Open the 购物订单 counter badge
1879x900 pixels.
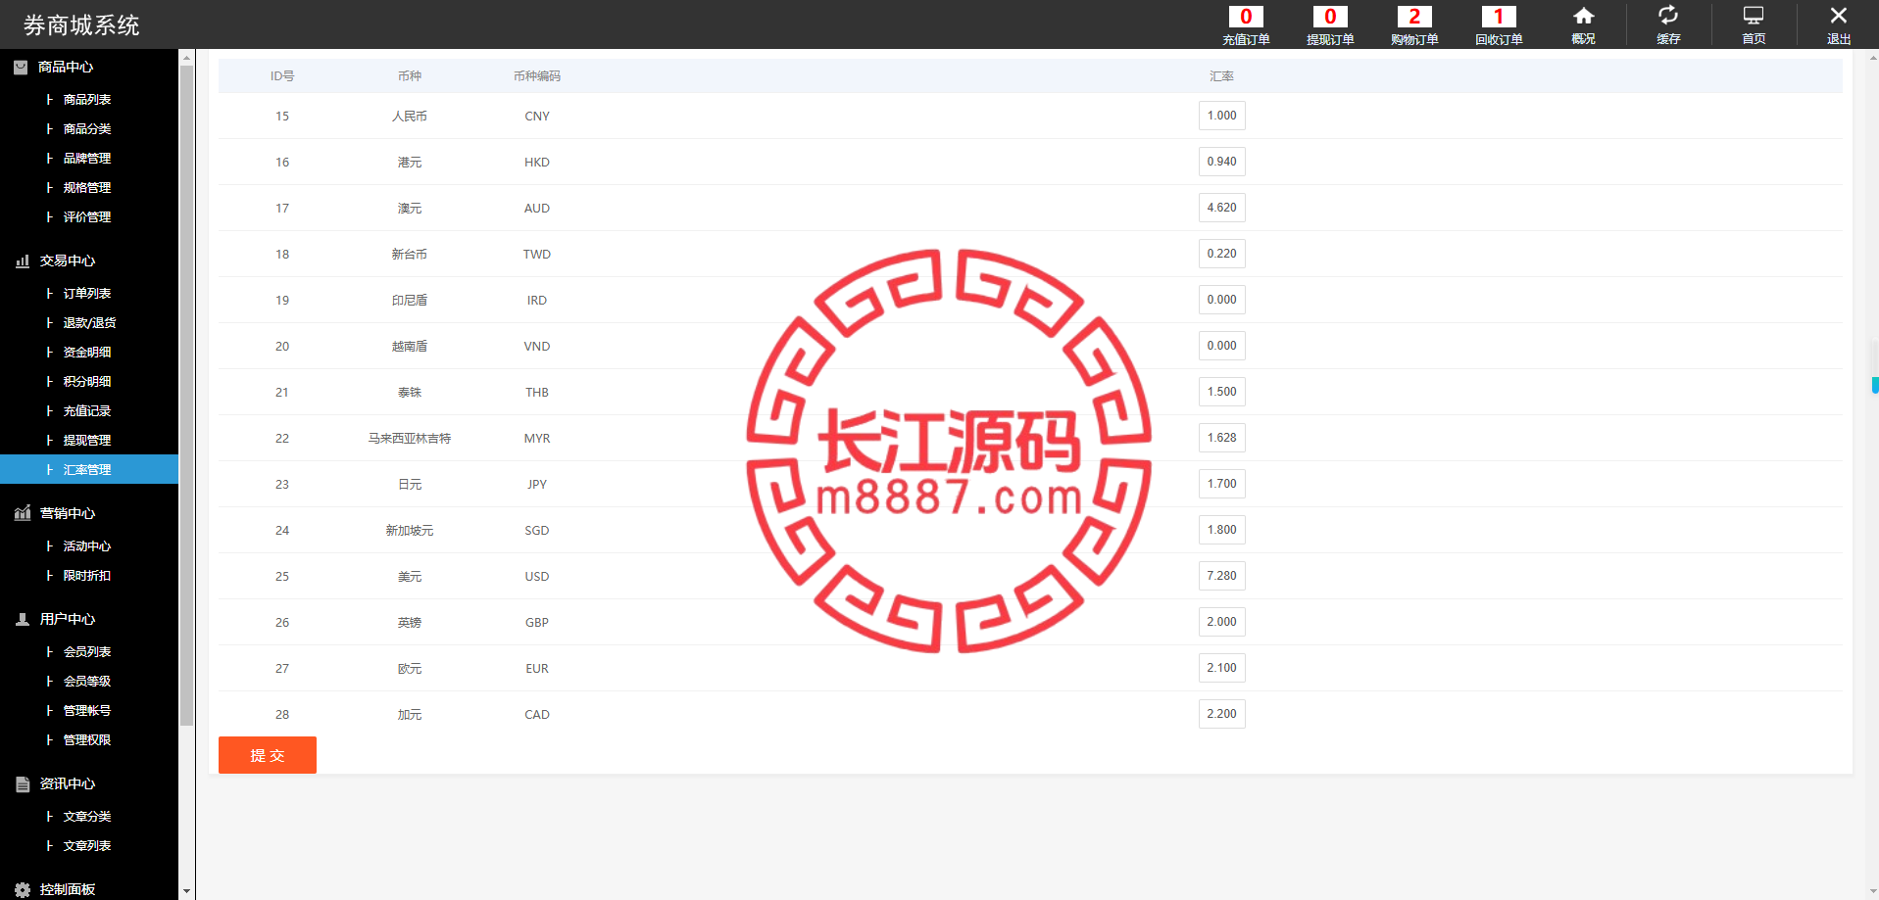tap(1414, 17)
